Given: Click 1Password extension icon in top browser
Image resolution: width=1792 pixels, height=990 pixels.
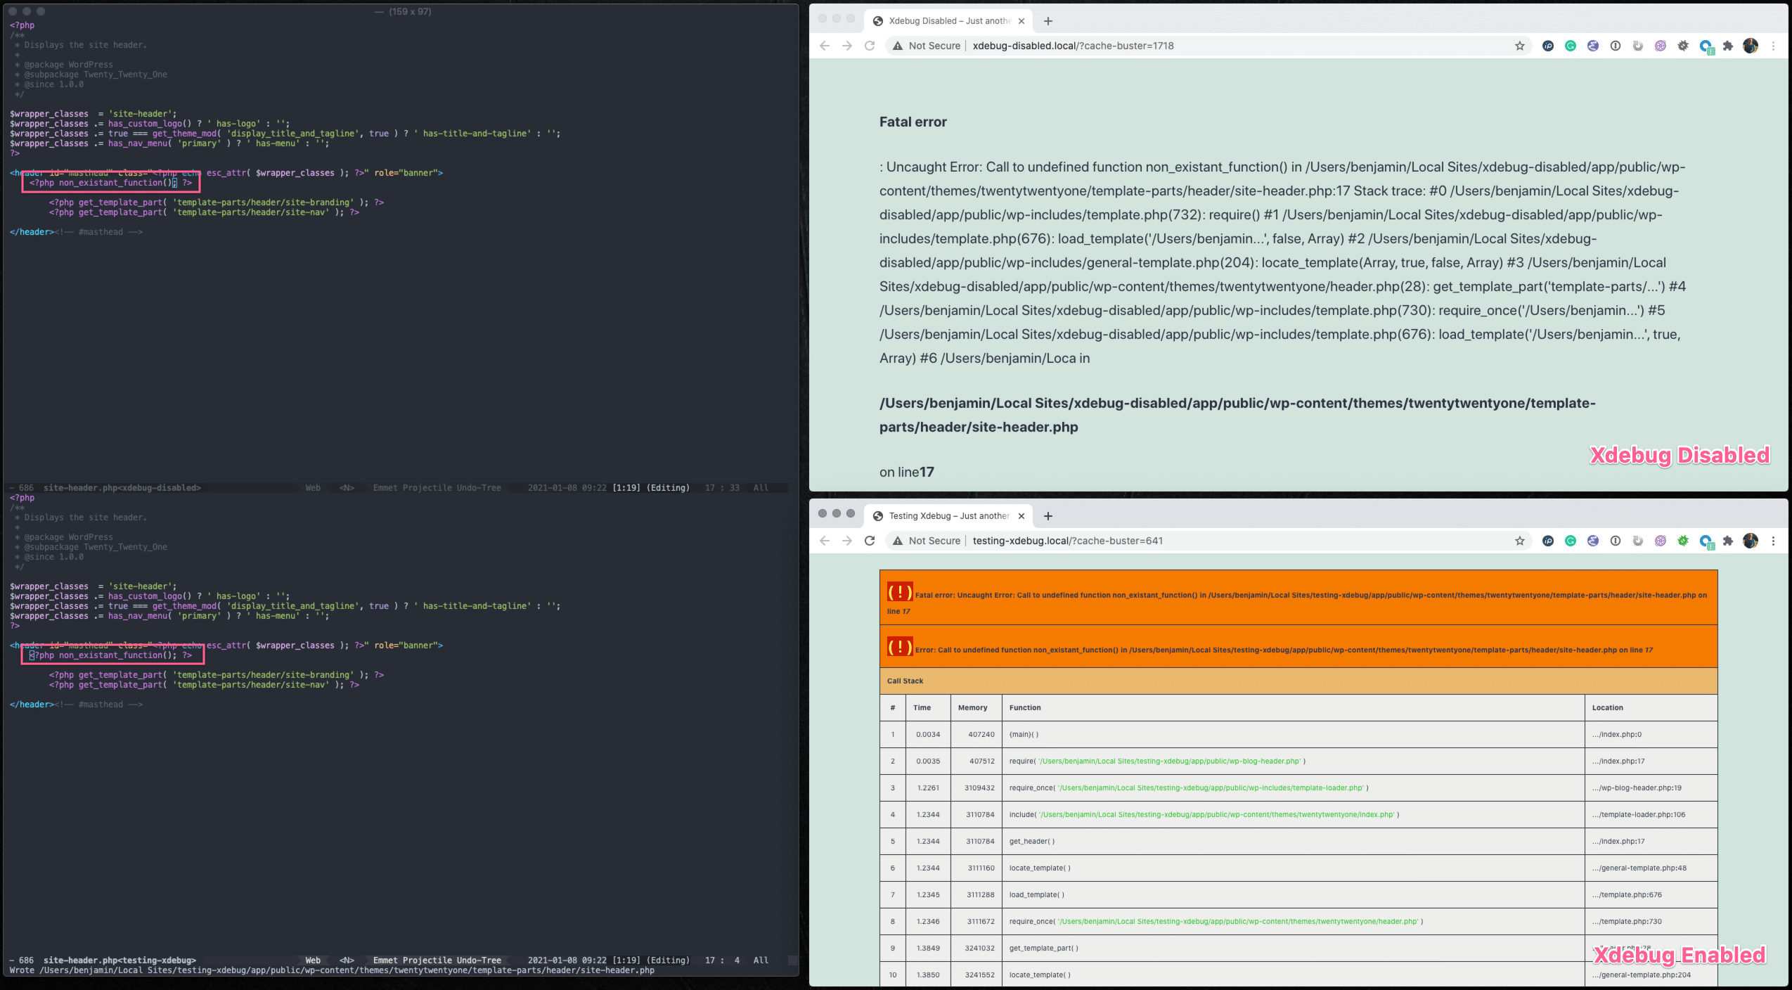Looking at the screenshot, I should pyautogui.click(x=1615, y=46).
